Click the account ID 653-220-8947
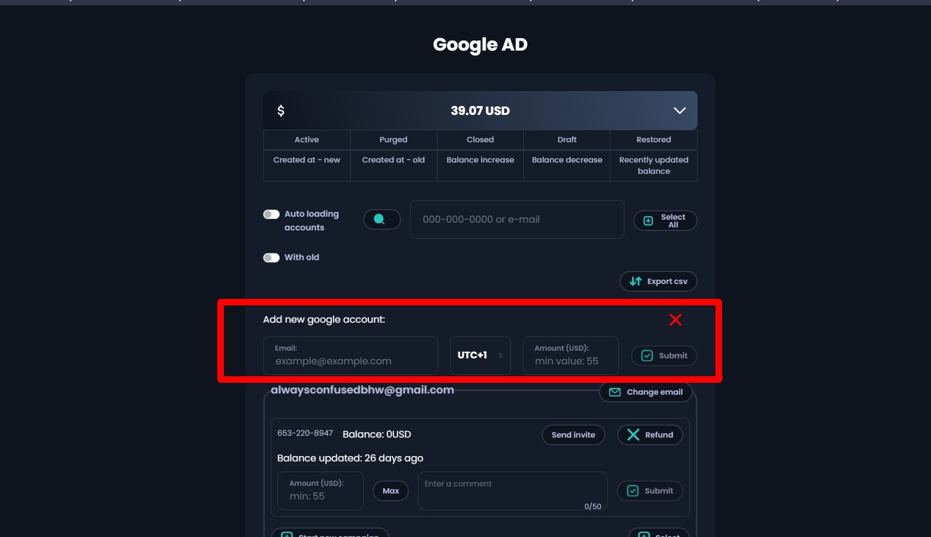931x537 pixels. pyautogui.click(x=305, y=433)
